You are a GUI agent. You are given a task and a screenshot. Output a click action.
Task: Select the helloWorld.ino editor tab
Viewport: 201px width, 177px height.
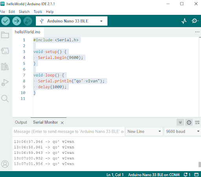pyautogui.click(x=27, y=32)
